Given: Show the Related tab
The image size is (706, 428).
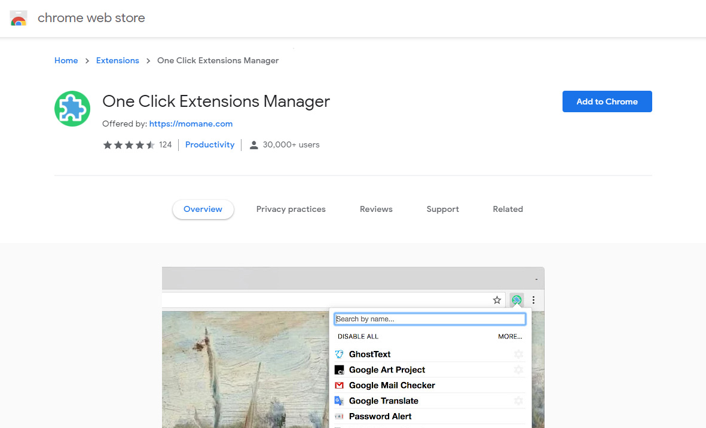Looking at the screenshot, I should coord(508,210).
